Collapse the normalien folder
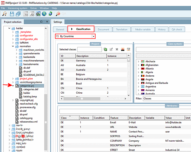This screenshot has width=191, height=152. click(13, 46)
